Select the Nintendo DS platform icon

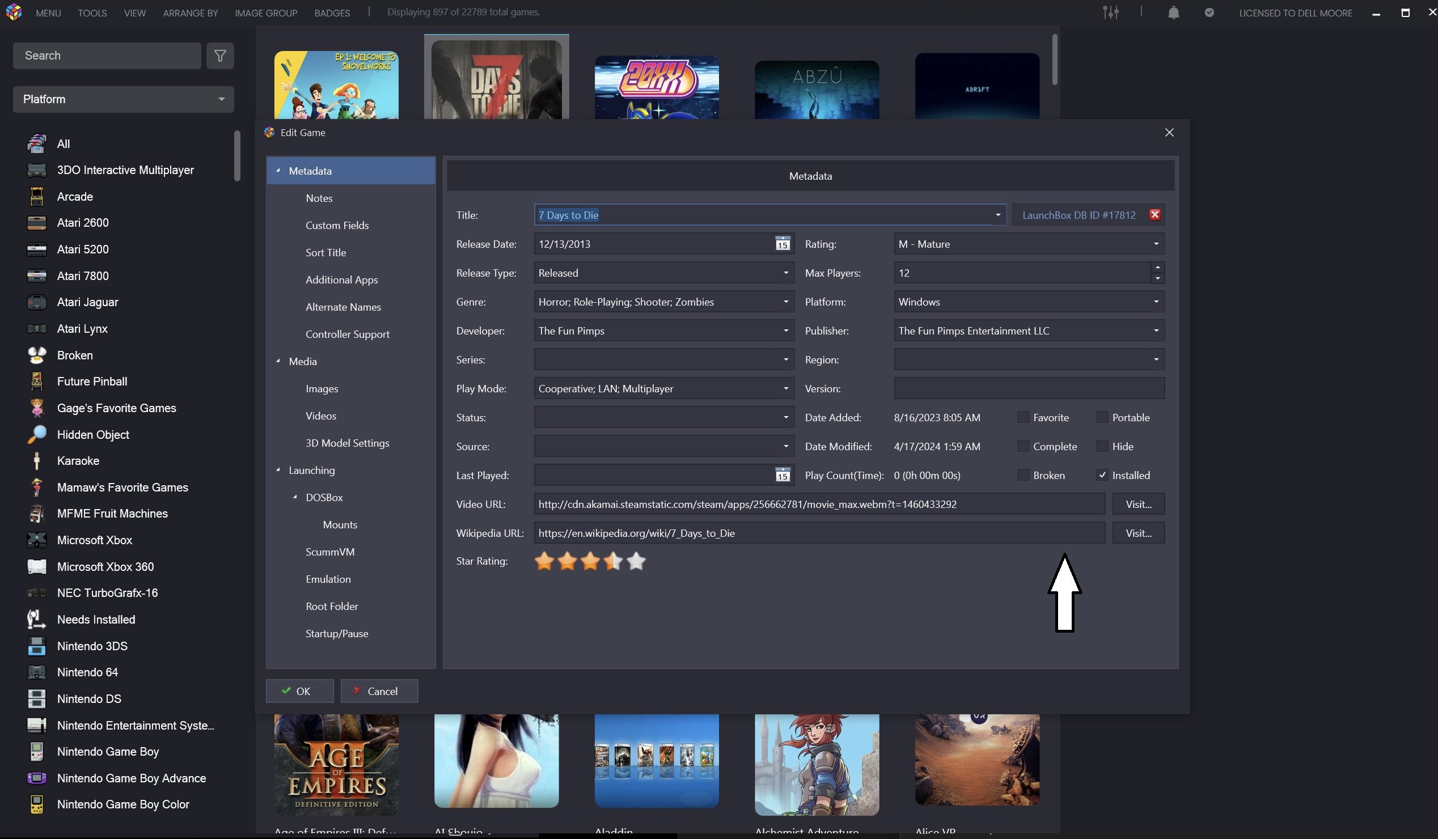pyautogui.click(x=36, y=698)
